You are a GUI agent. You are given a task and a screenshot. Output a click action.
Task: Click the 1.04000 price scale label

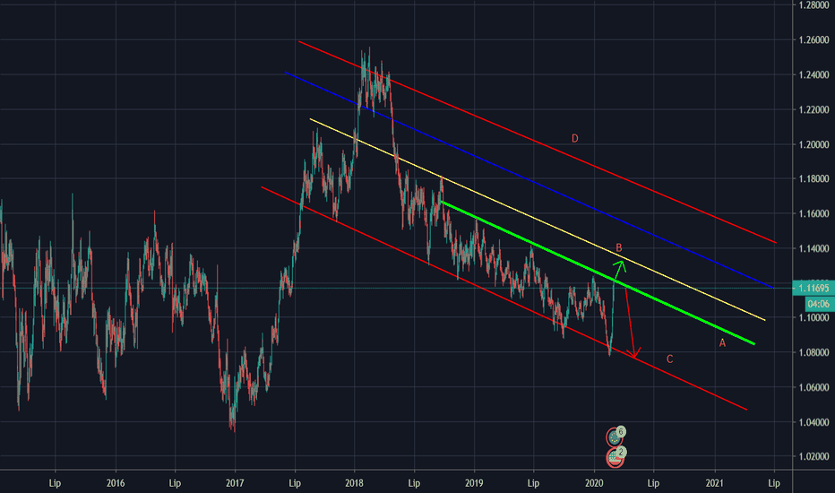(813, 422)
